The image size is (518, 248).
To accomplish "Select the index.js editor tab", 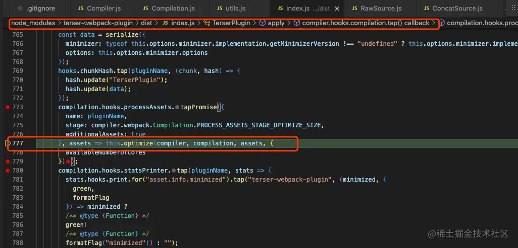I will click(x=306, y=9).
